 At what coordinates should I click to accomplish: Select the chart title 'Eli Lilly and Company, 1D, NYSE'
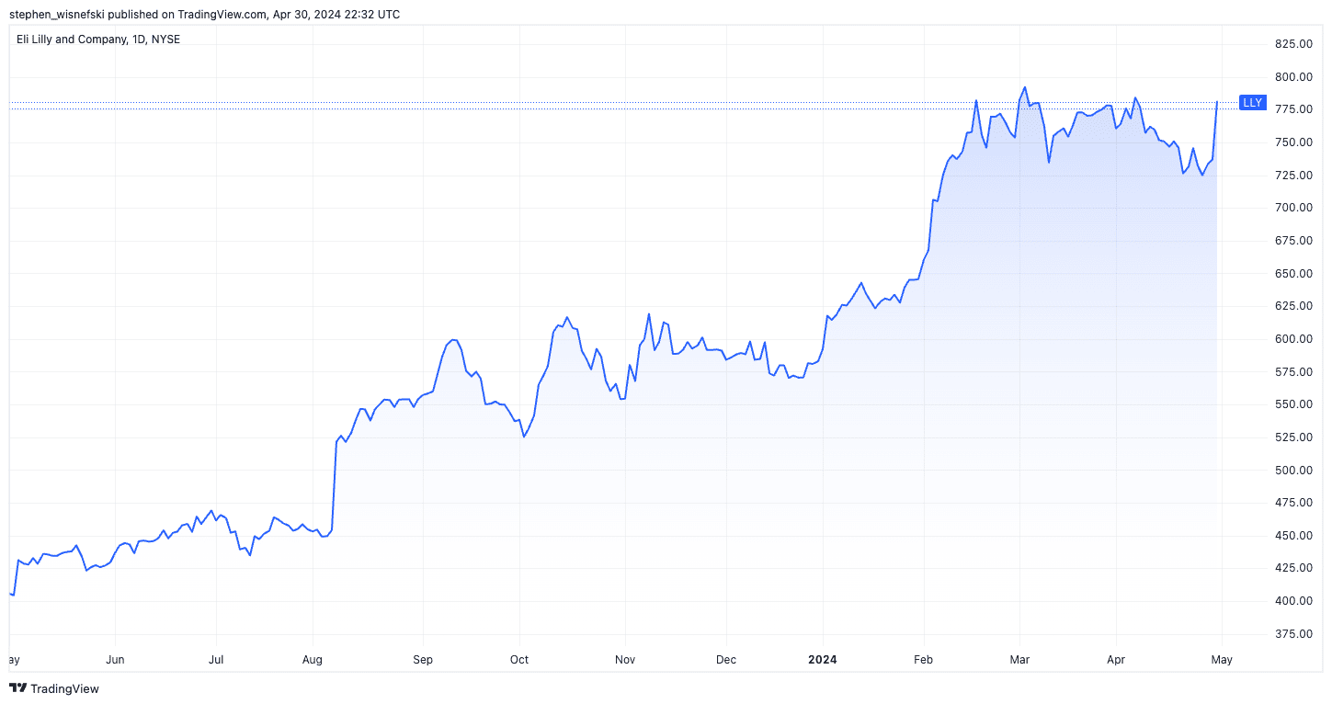click(98, 40)
